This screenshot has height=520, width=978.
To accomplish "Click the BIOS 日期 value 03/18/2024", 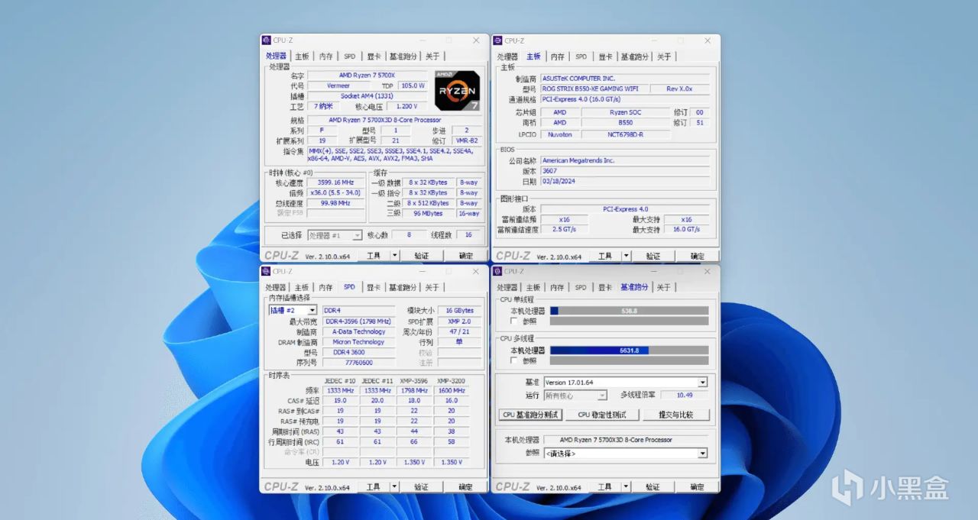I will [x=625, y=182].
